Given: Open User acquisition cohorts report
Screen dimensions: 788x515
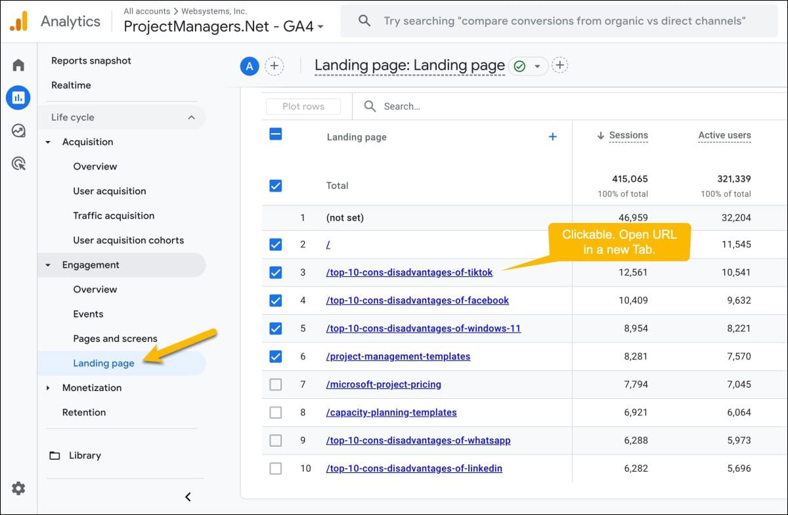Looking at the screenshot, I should [129, 240].
